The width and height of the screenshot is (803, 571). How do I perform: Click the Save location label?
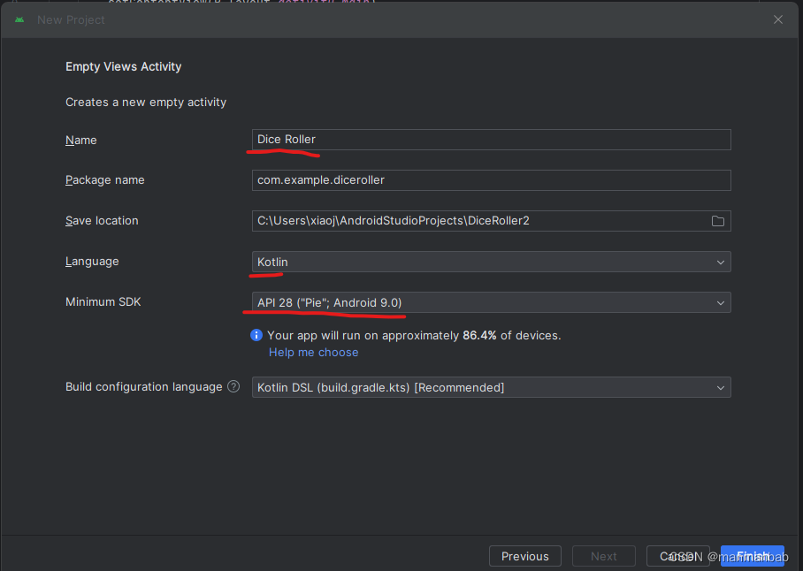(x=102, y=220)
